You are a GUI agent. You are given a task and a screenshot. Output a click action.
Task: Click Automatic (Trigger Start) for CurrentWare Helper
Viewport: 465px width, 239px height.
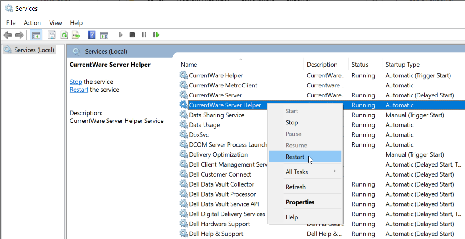(418, 75)
